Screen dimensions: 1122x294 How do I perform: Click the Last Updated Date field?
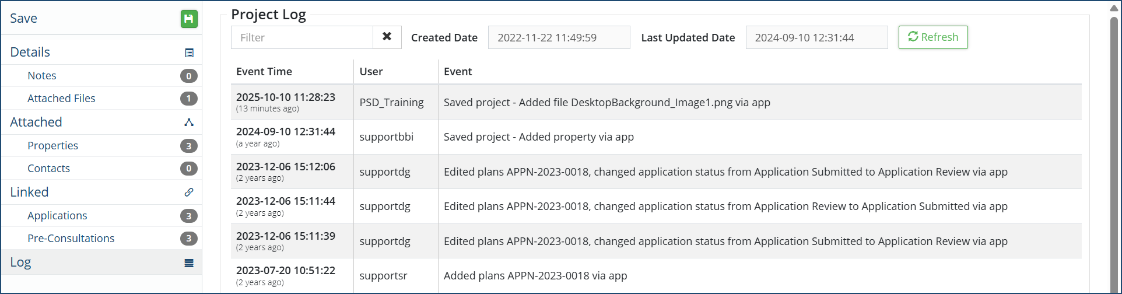click(x=816, y=37)
